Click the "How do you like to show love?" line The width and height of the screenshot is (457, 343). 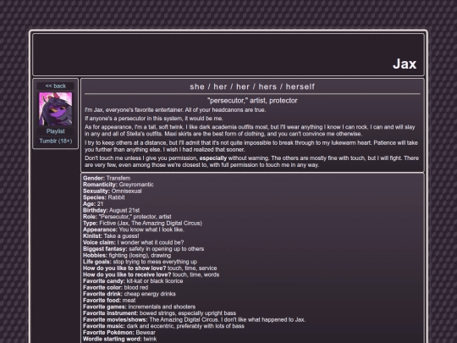click(x=150, y=268)
